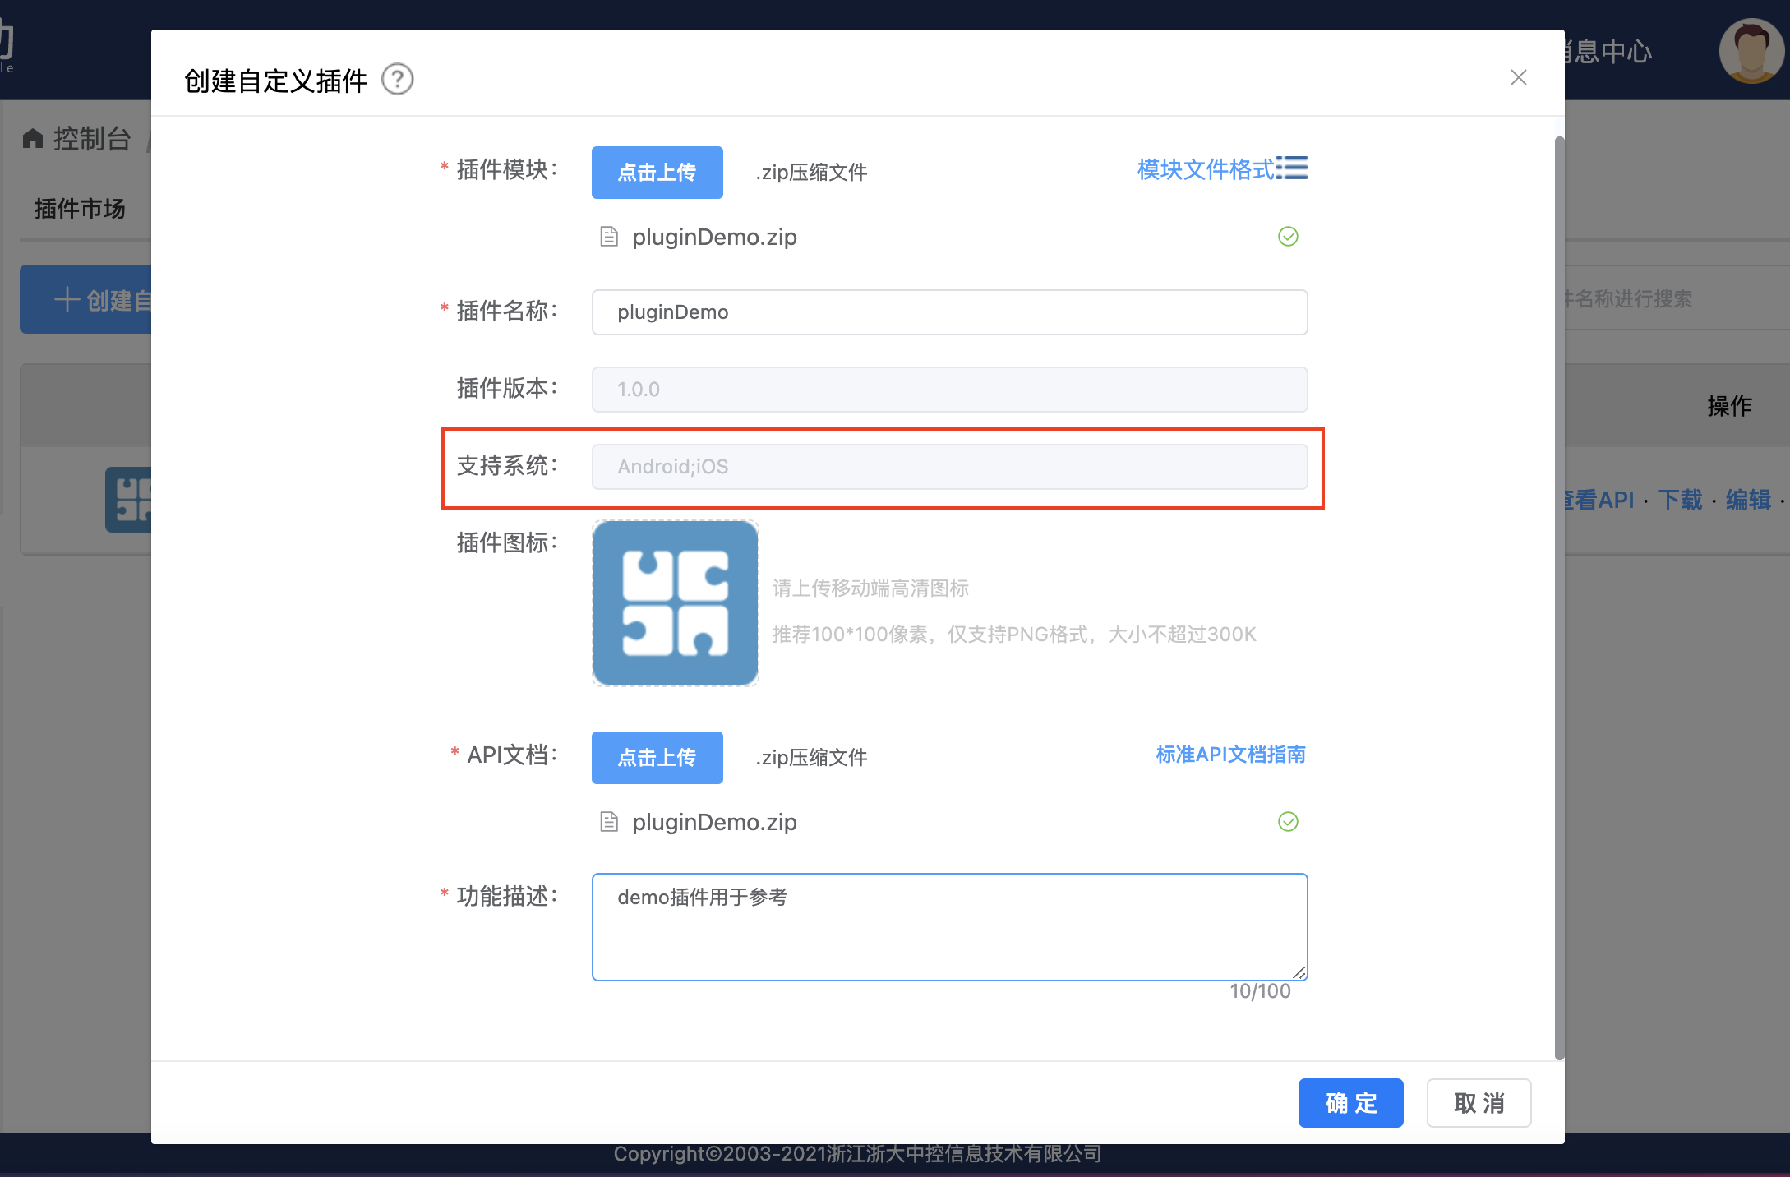Click the 10/100 character counter text

point(1260,991)
